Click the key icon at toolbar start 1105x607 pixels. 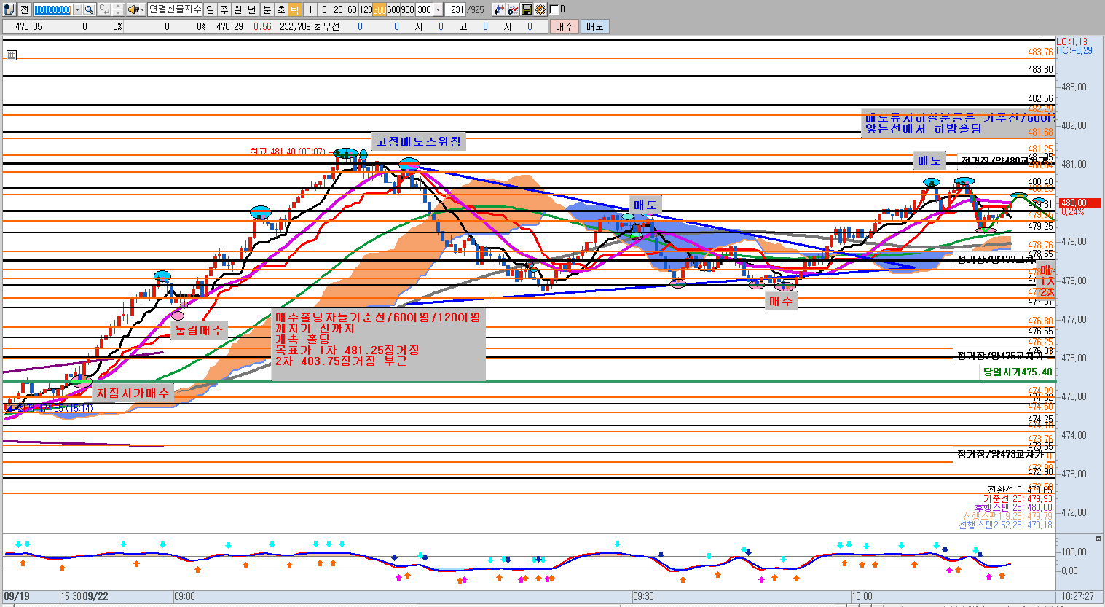coord(8,9)
